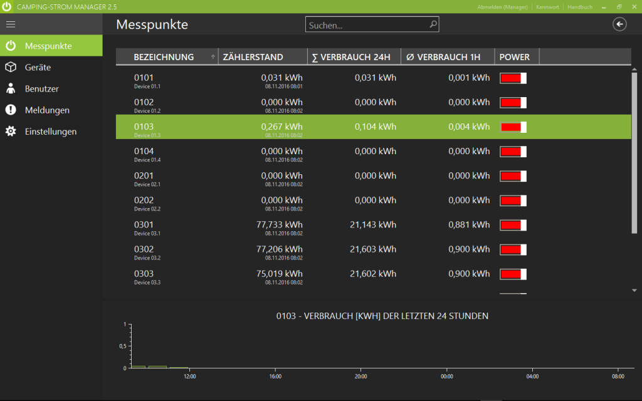Toggle the power switch for Messpunkt 0201
This screenshot has height=401, width=642.
tap(513, 176)
